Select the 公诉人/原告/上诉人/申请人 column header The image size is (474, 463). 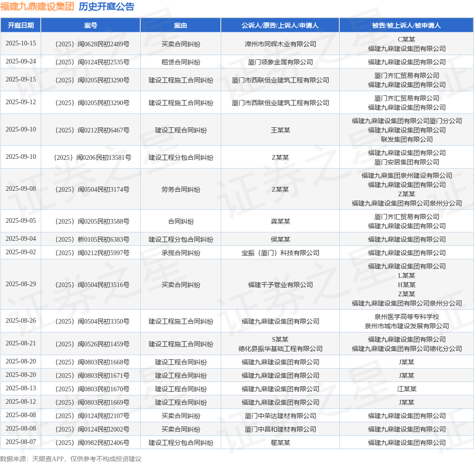[280, 25]
